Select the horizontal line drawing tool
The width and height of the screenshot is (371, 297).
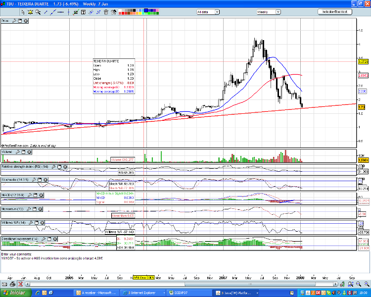click(60, 12)
